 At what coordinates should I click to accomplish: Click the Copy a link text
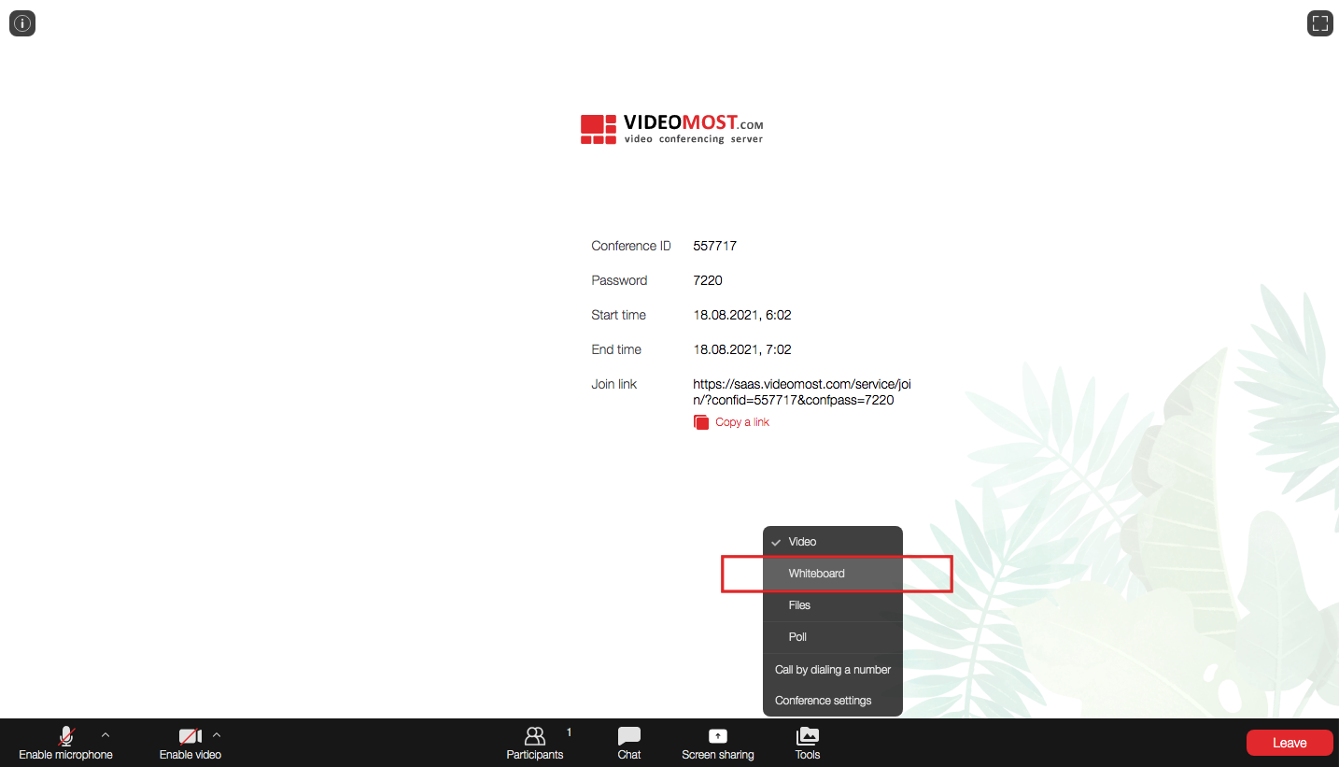click(742, 422)
